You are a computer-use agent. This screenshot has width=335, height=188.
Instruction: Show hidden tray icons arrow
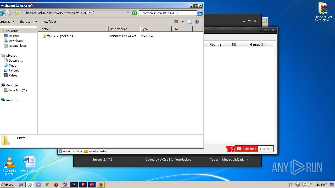(x=292, y=185)
